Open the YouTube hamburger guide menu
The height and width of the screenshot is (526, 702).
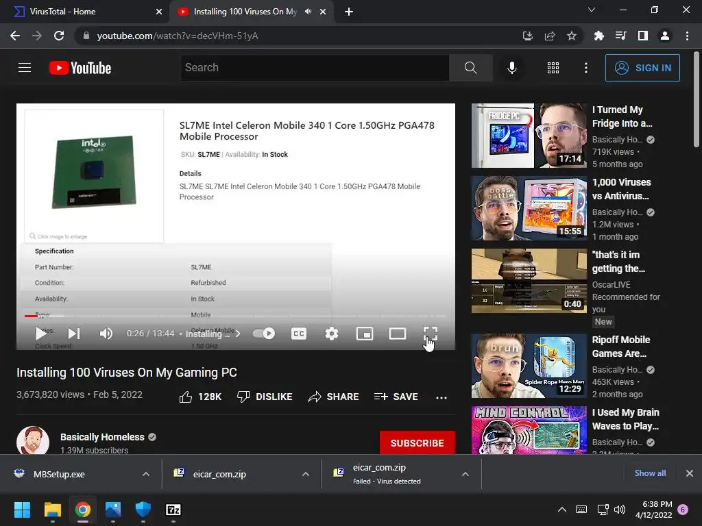[x=25, y=68]
